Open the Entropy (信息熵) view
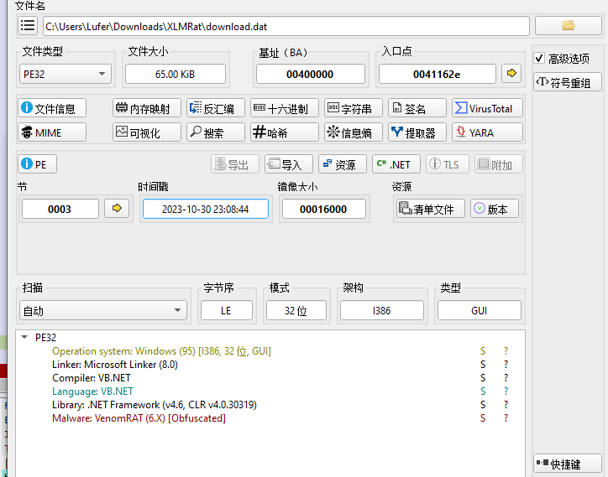 click(354, 132)
